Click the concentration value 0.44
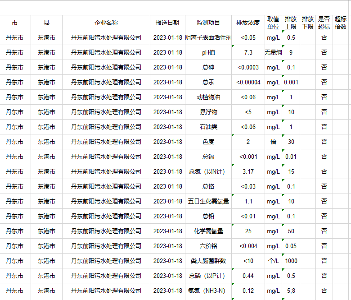Viewport: 351px width, 300px height. point(248,276)
